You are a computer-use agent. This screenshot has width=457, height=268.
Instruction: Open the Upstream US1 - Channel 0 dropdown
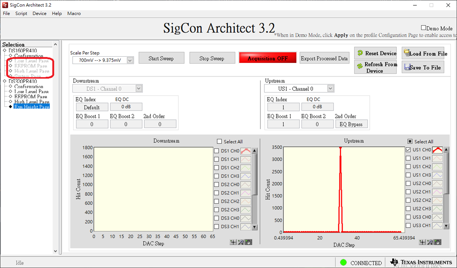point(331,88)
